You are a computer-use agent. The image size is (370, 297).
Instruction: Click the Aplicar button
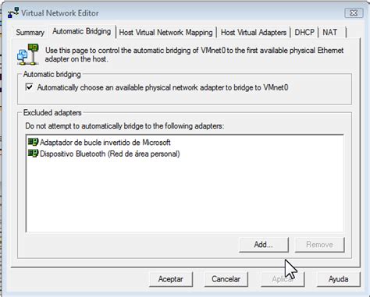click(283, 279)
